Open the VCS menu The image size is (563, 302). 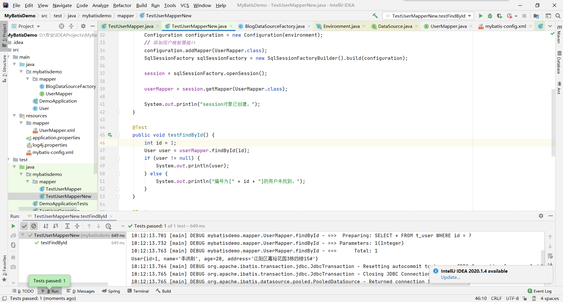click(185, 5)
